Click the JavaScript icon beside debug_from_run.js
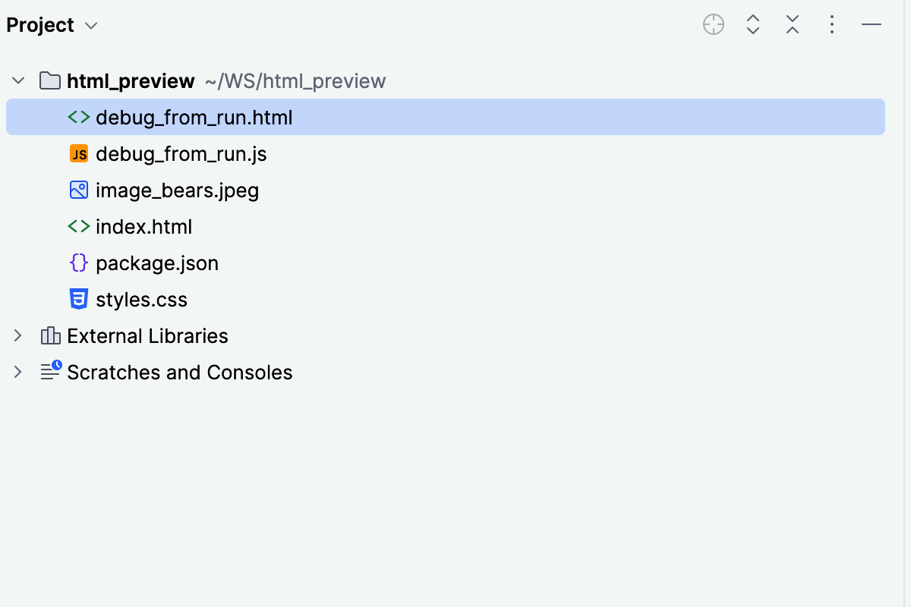 tap(79, 153)
